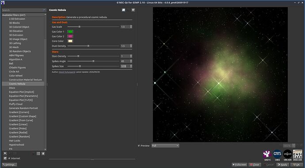The height and width of the screenshot is (168, 305).
Task: Click the Gas Scale value field
Action: [x=125, y=27]
